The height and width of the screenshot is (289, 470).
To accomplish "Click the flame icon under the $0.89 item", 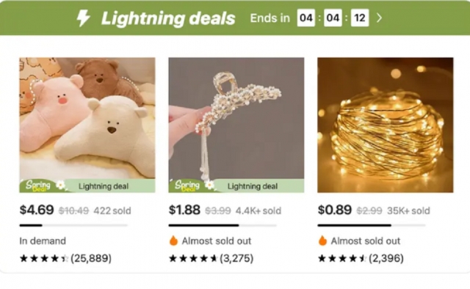I will [x=322, y=241].
